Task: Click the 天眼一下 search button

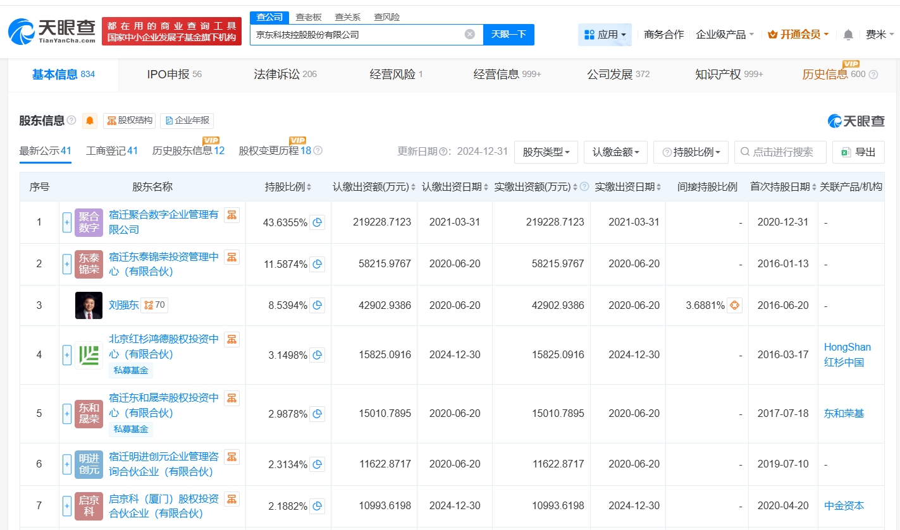Action: click(509, 35)
